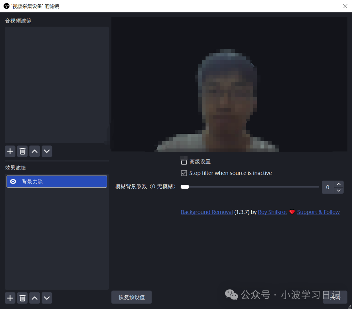
Task: Move effect filter down in order
Action: (x=47, y=298)
